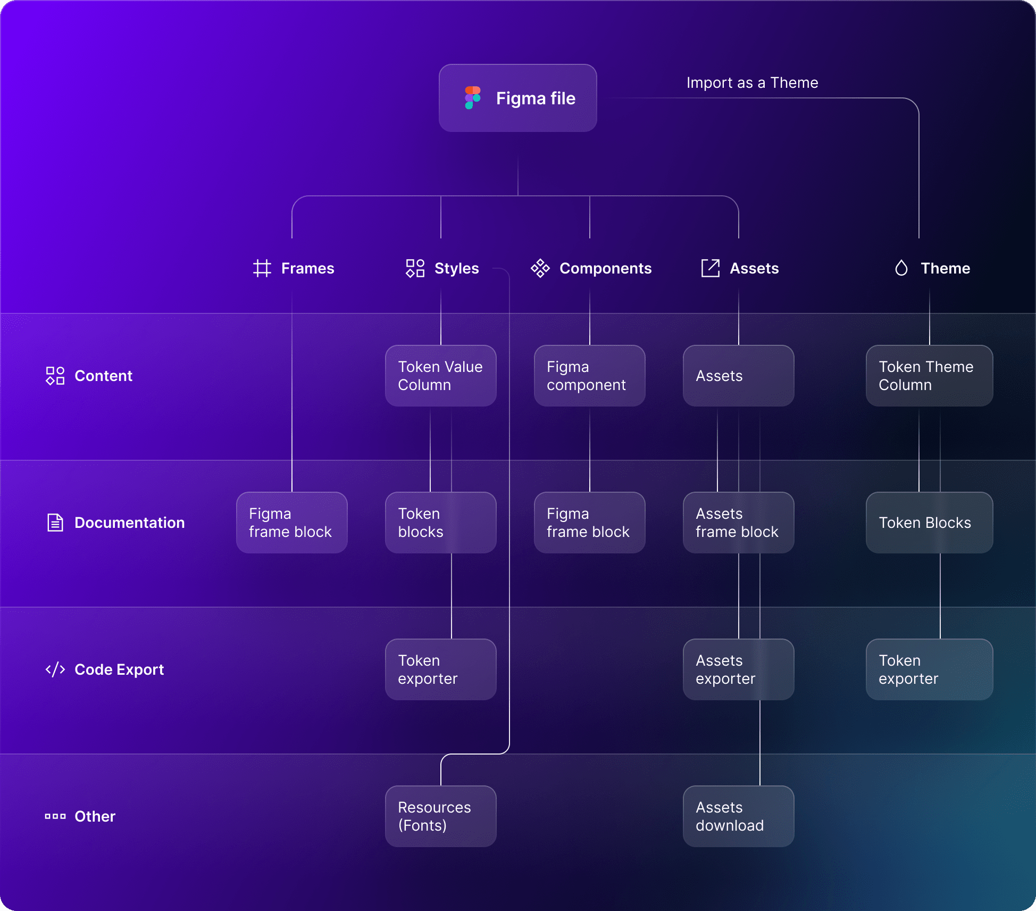Select the Token blocks box under Styles
This screenshot has height=911, width=1036.
[441, 523]
